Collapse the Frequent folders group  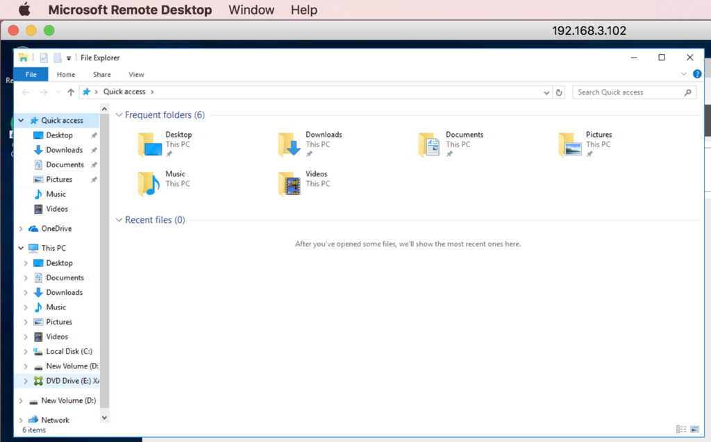(x=119, y=115)
